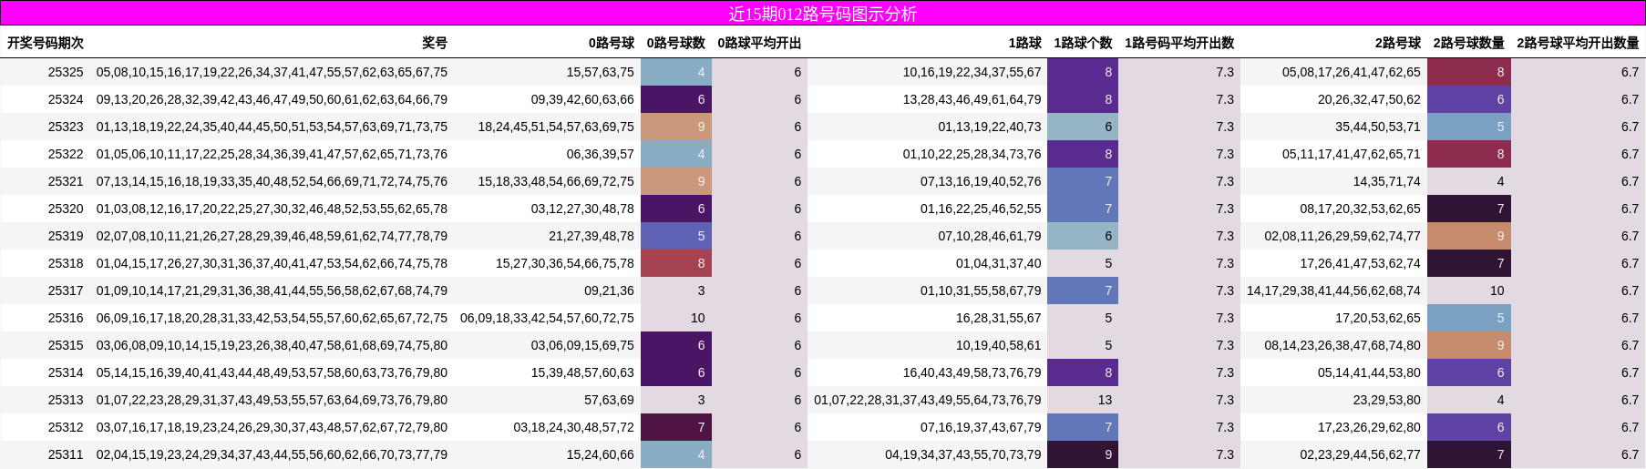Click the 1路球个数 column header
Image resolution: width=1646 pixels, height=469 pixels.
pos(1084,43)
